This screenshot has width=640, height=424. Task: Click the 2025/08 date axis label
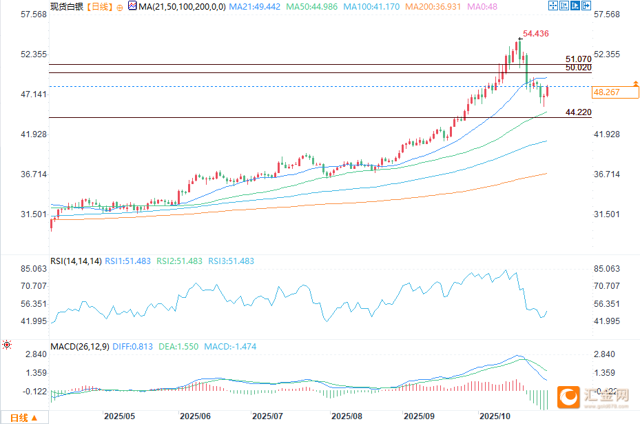point(347,416)
